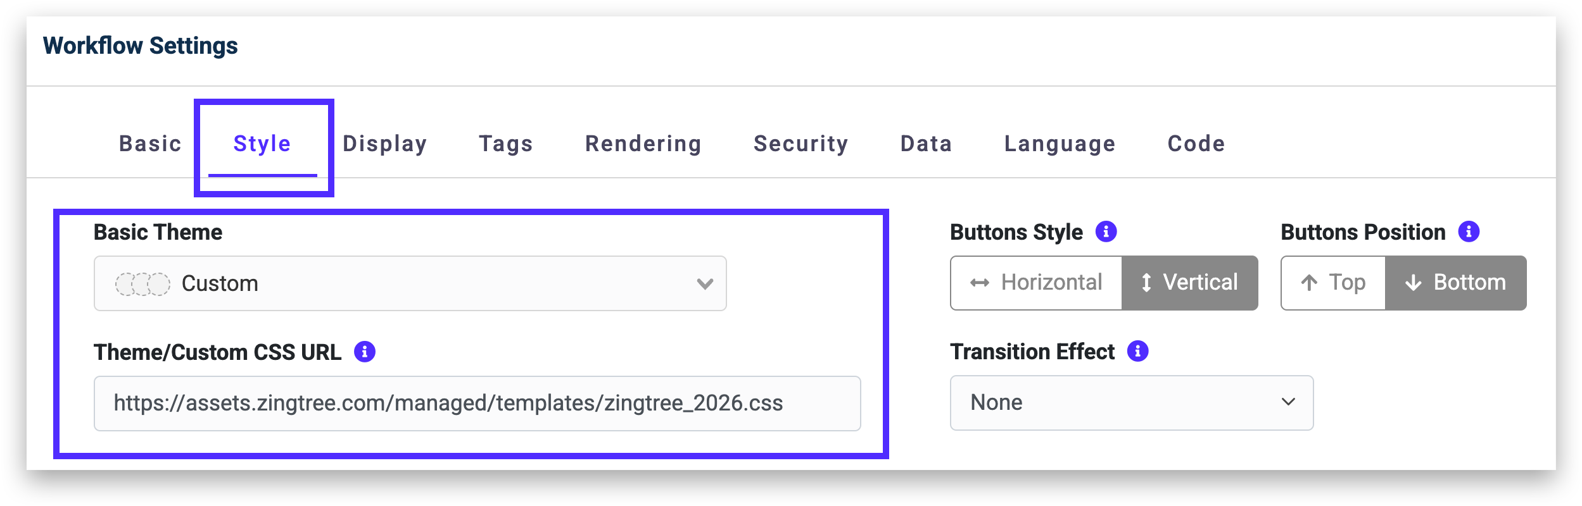Switch to the Basic tab

150,144
